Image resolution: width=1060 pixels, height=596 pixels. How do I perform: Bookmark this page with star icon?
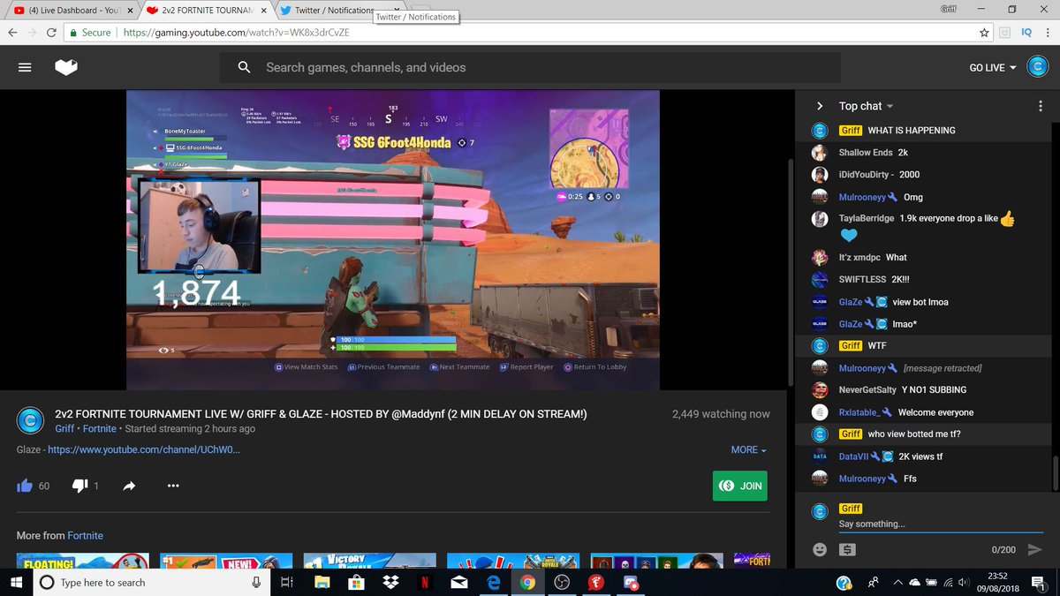[984, 33]
